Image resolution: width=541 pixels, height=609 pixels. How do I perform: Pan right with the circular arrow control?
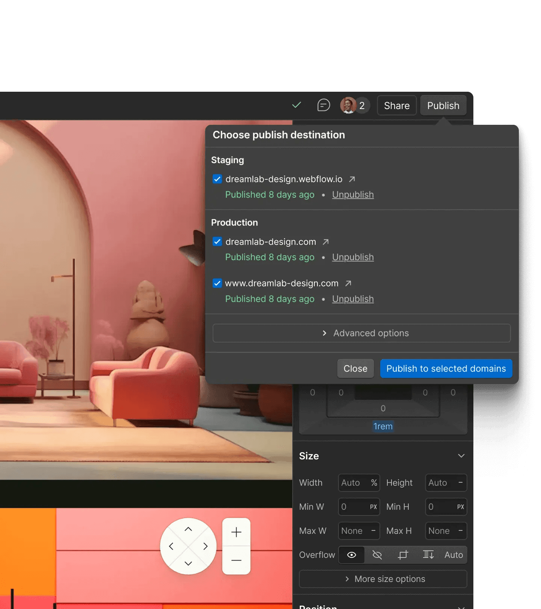click(x=205, y=546)
